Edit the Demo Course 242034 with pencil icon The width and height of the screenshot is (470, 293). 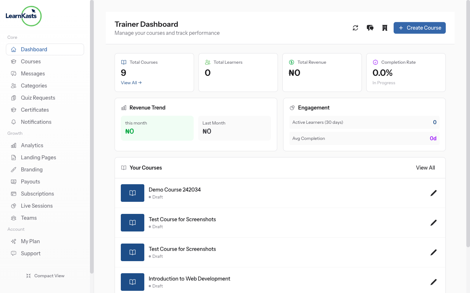pyautogui.click(x=434, y=193)
